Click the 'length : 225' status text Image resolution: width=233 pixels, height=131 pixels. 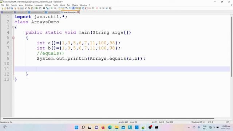pos(123,122)
